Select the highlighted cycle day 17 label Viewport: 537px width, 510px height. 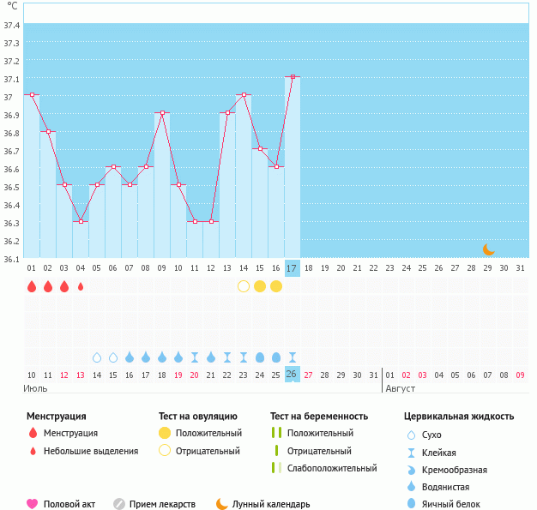tap(292, 268)
